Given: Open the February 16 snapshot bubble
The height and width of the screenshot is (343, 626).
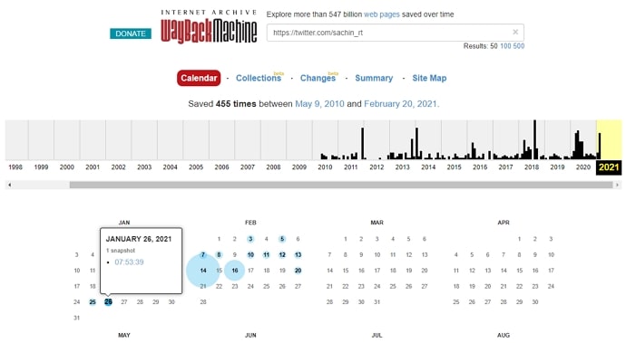Looking at the screenshot, I should click(x=235, y=271).
